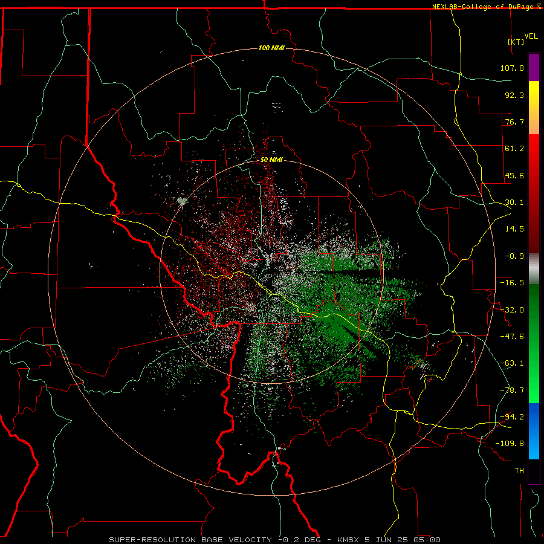Click the "61.2" scale value

tap(514, 149)
